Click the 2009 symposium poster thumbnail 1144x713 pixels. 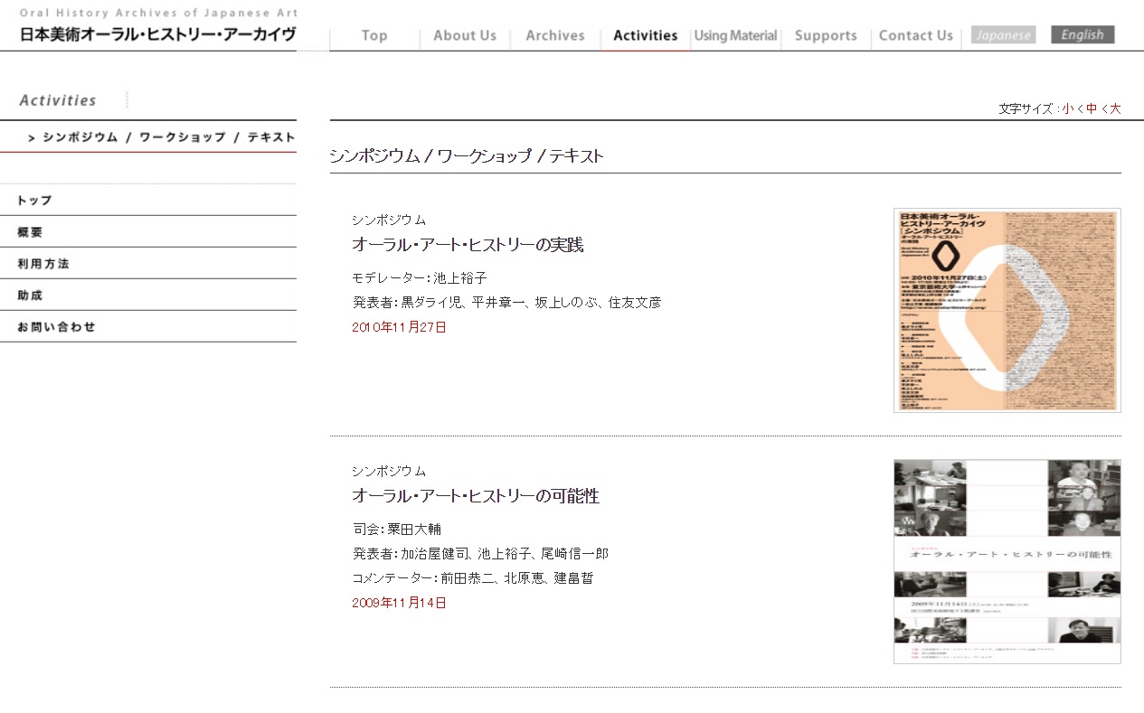(x=1007, y=561)
